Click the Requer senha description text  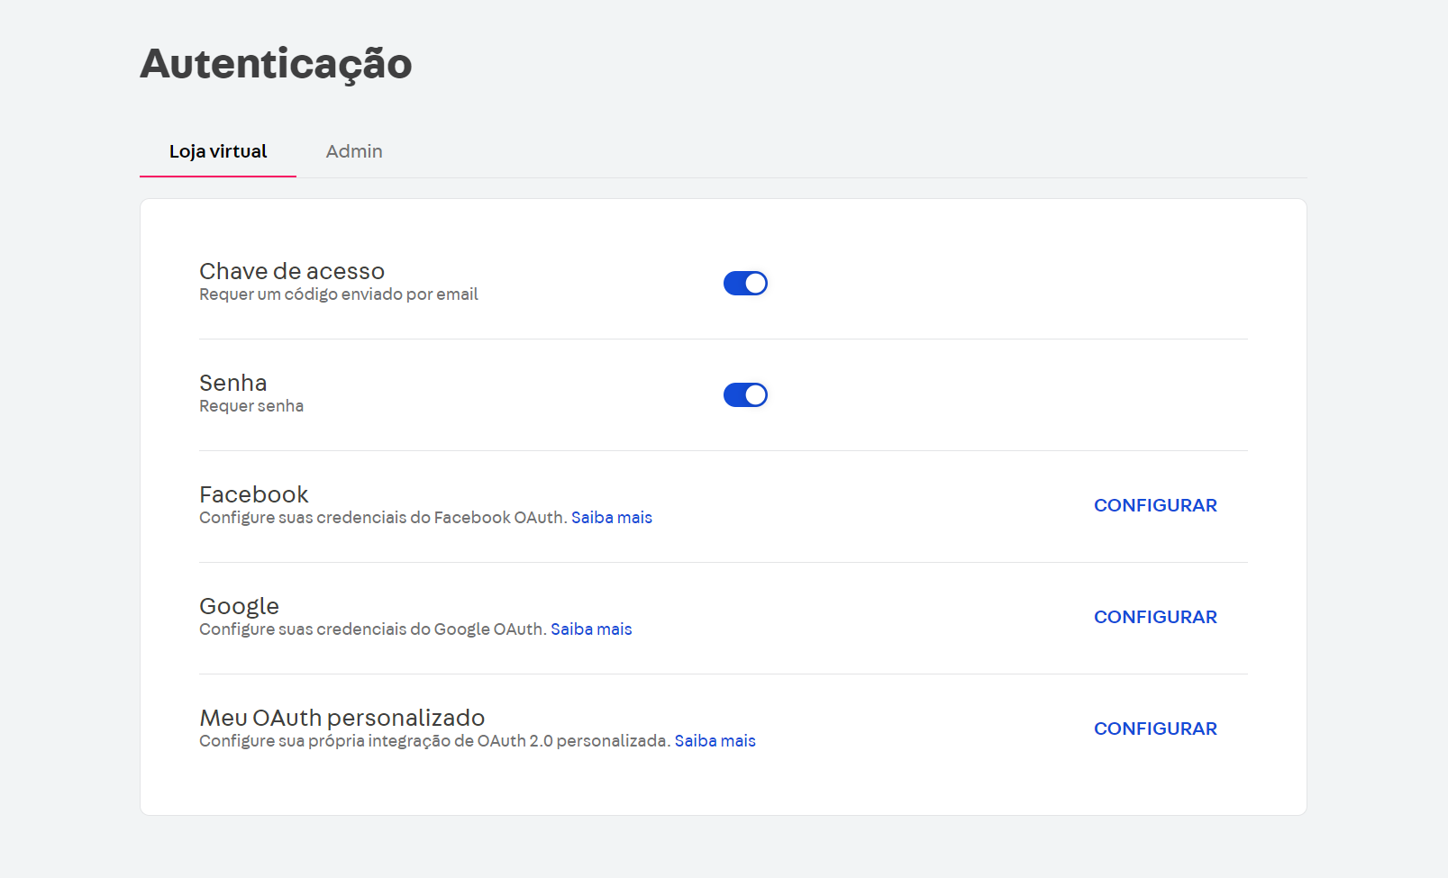[251, 405]
